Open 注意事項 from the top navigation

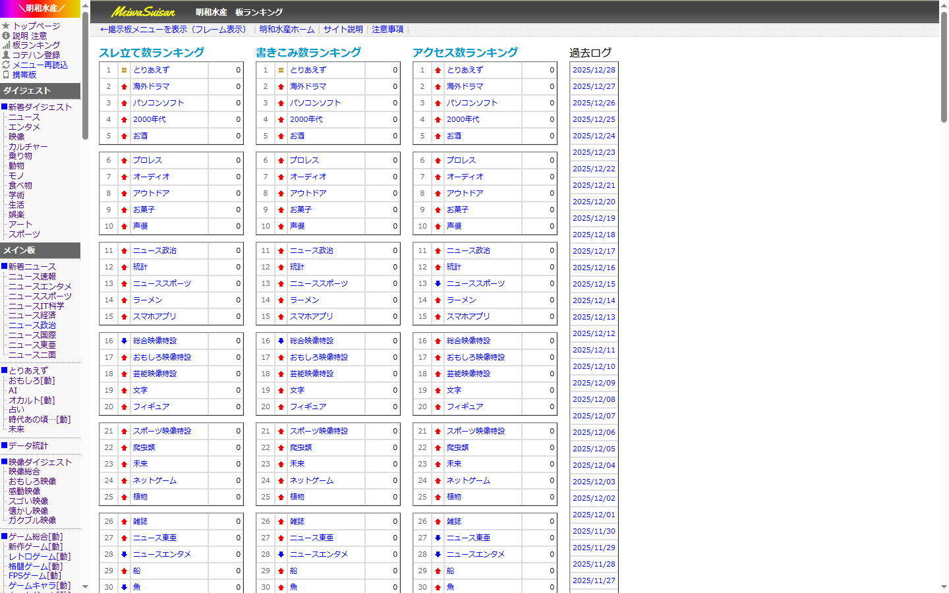pyautogui.click(x=388, y=30)
